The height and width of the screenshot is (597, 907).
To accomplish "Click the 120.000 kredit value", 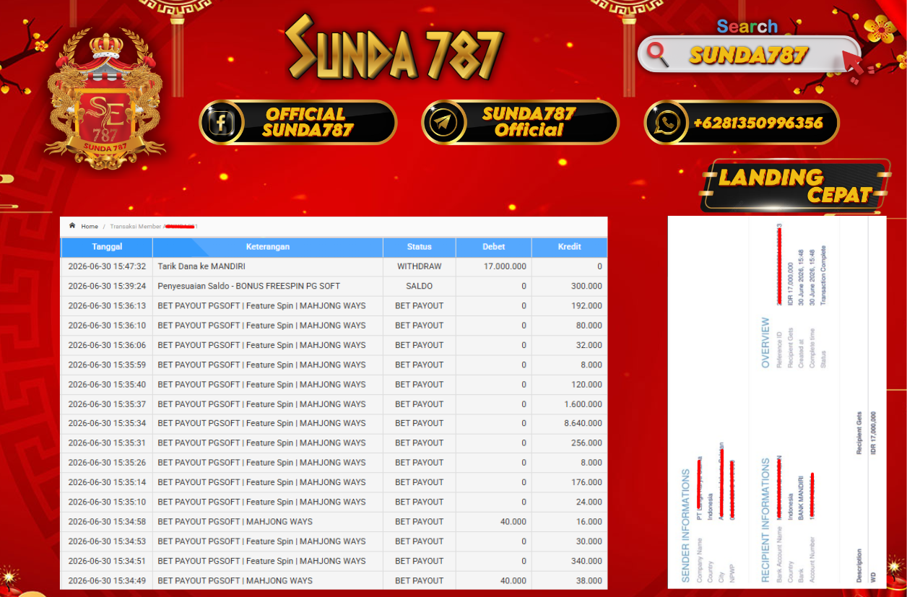I will tap(587, 384).
